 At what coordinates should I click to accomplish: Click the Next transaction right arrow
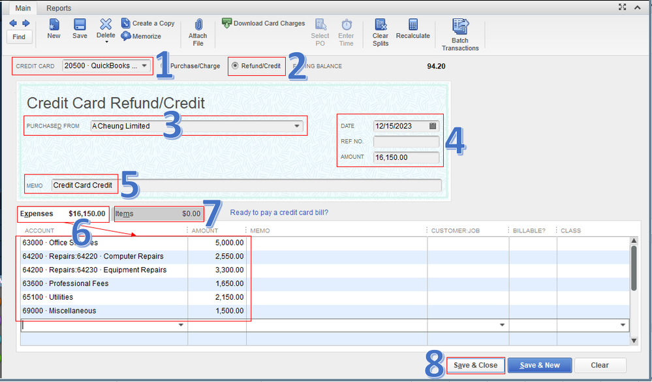point(26,24)
